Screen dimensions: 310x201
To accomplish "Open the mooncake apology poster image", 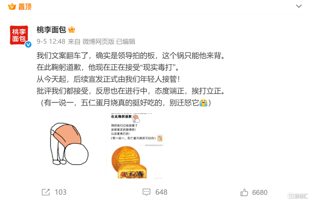I will [137, 146].
